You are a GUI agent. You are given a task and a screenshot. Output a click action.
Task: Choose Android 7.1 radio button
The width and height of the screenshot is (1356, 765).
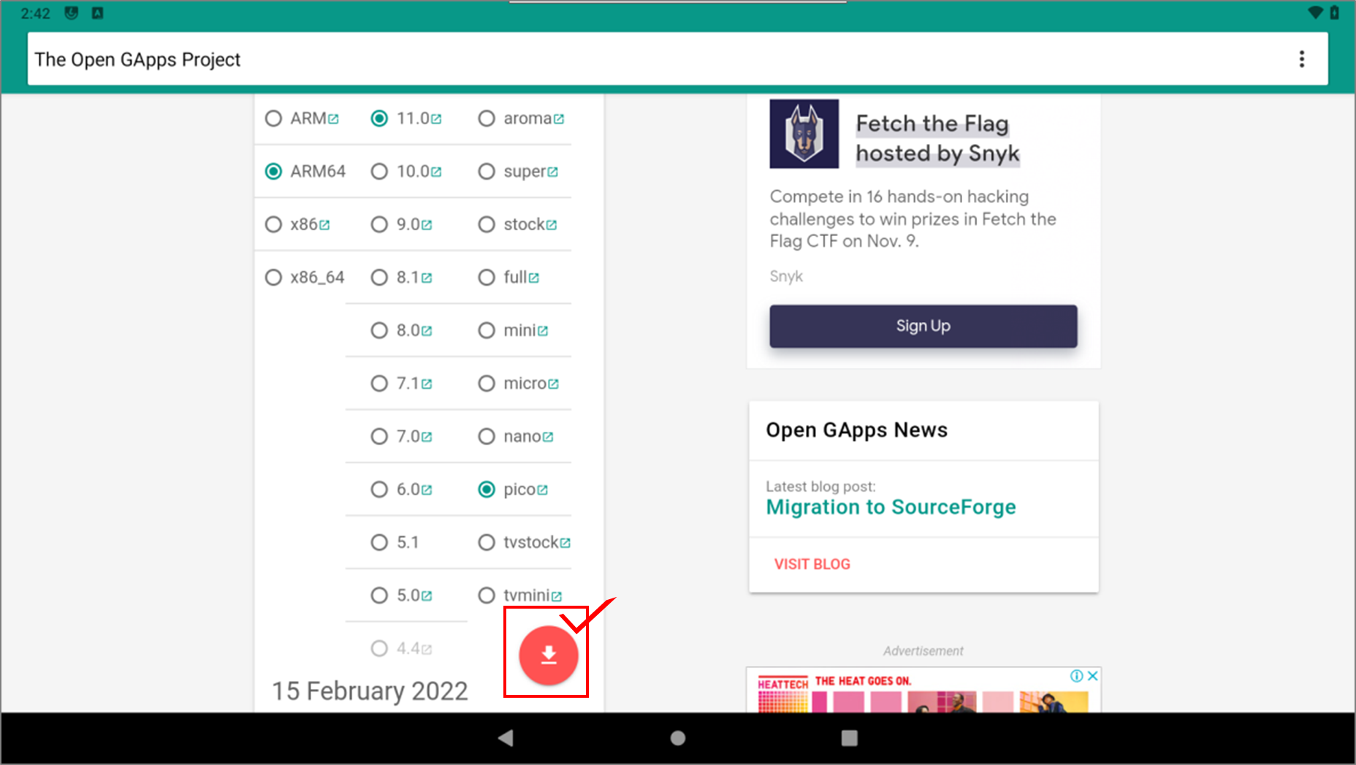point(379,384)
